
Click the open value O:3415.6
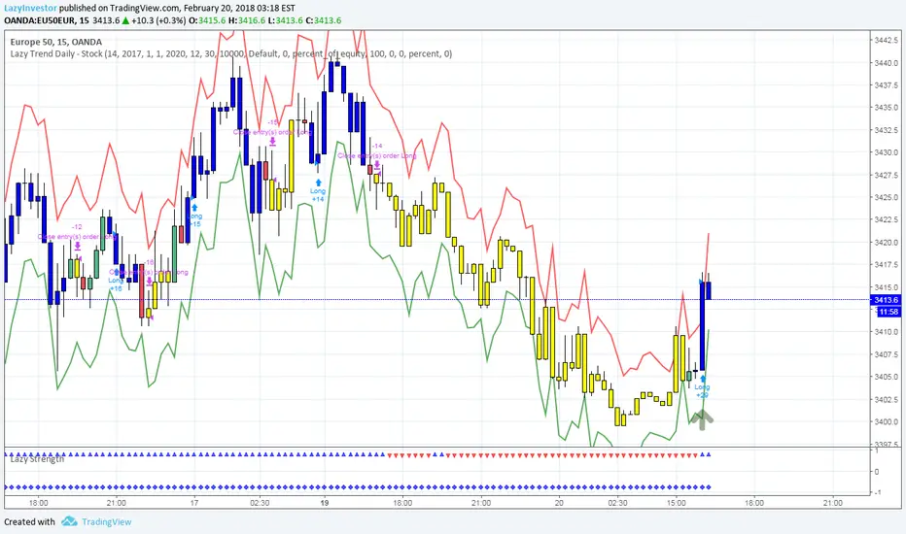(x=208, y=20)
